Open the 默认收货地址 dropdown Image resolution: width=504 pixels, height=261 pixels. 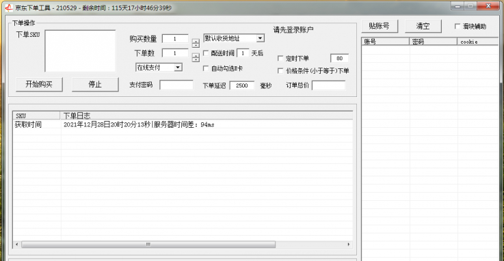coord(234,38)
